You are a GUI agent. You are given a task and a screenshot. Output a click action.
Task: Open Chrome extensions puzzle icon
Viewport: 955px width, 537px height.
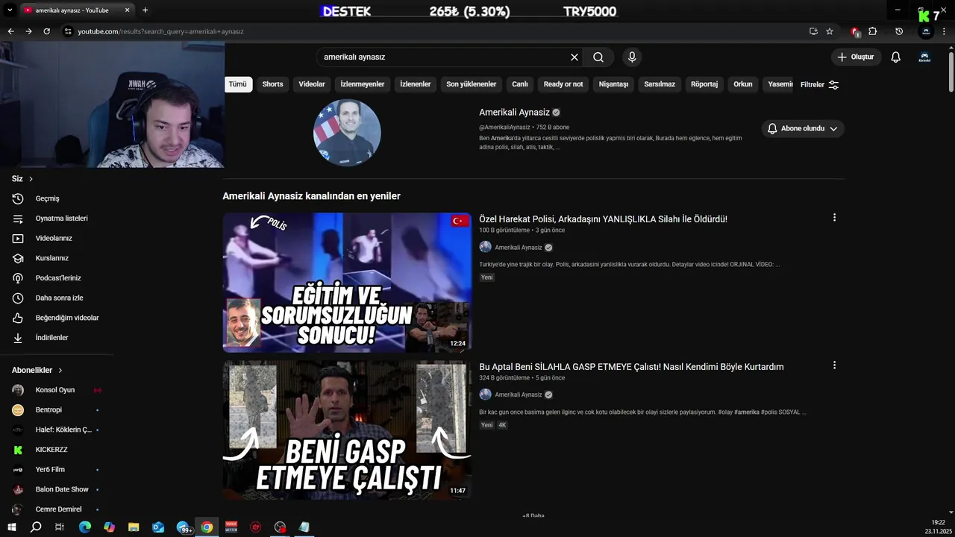[x=873, y=31]
